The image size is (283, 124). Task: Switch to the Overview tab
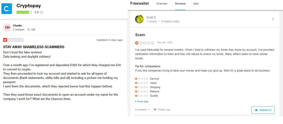pos(162,4)
